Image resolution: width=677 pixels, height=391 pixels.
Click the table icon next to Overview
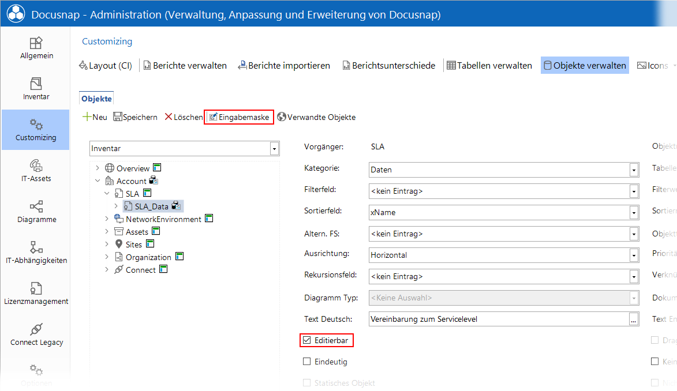[157, 167]
